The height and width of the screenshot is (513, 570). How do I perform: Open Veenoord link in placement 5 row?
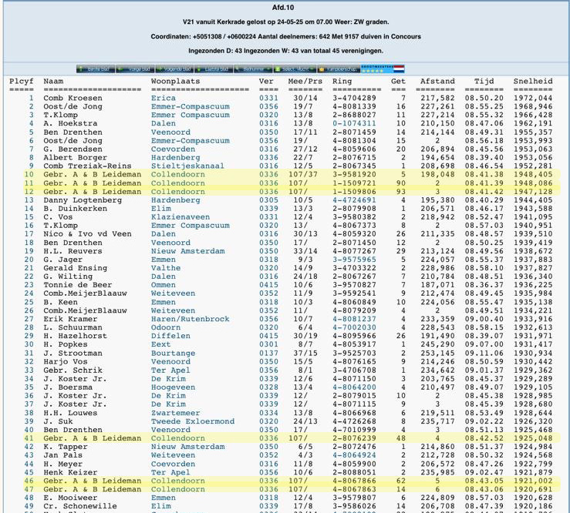click(170, 132)
